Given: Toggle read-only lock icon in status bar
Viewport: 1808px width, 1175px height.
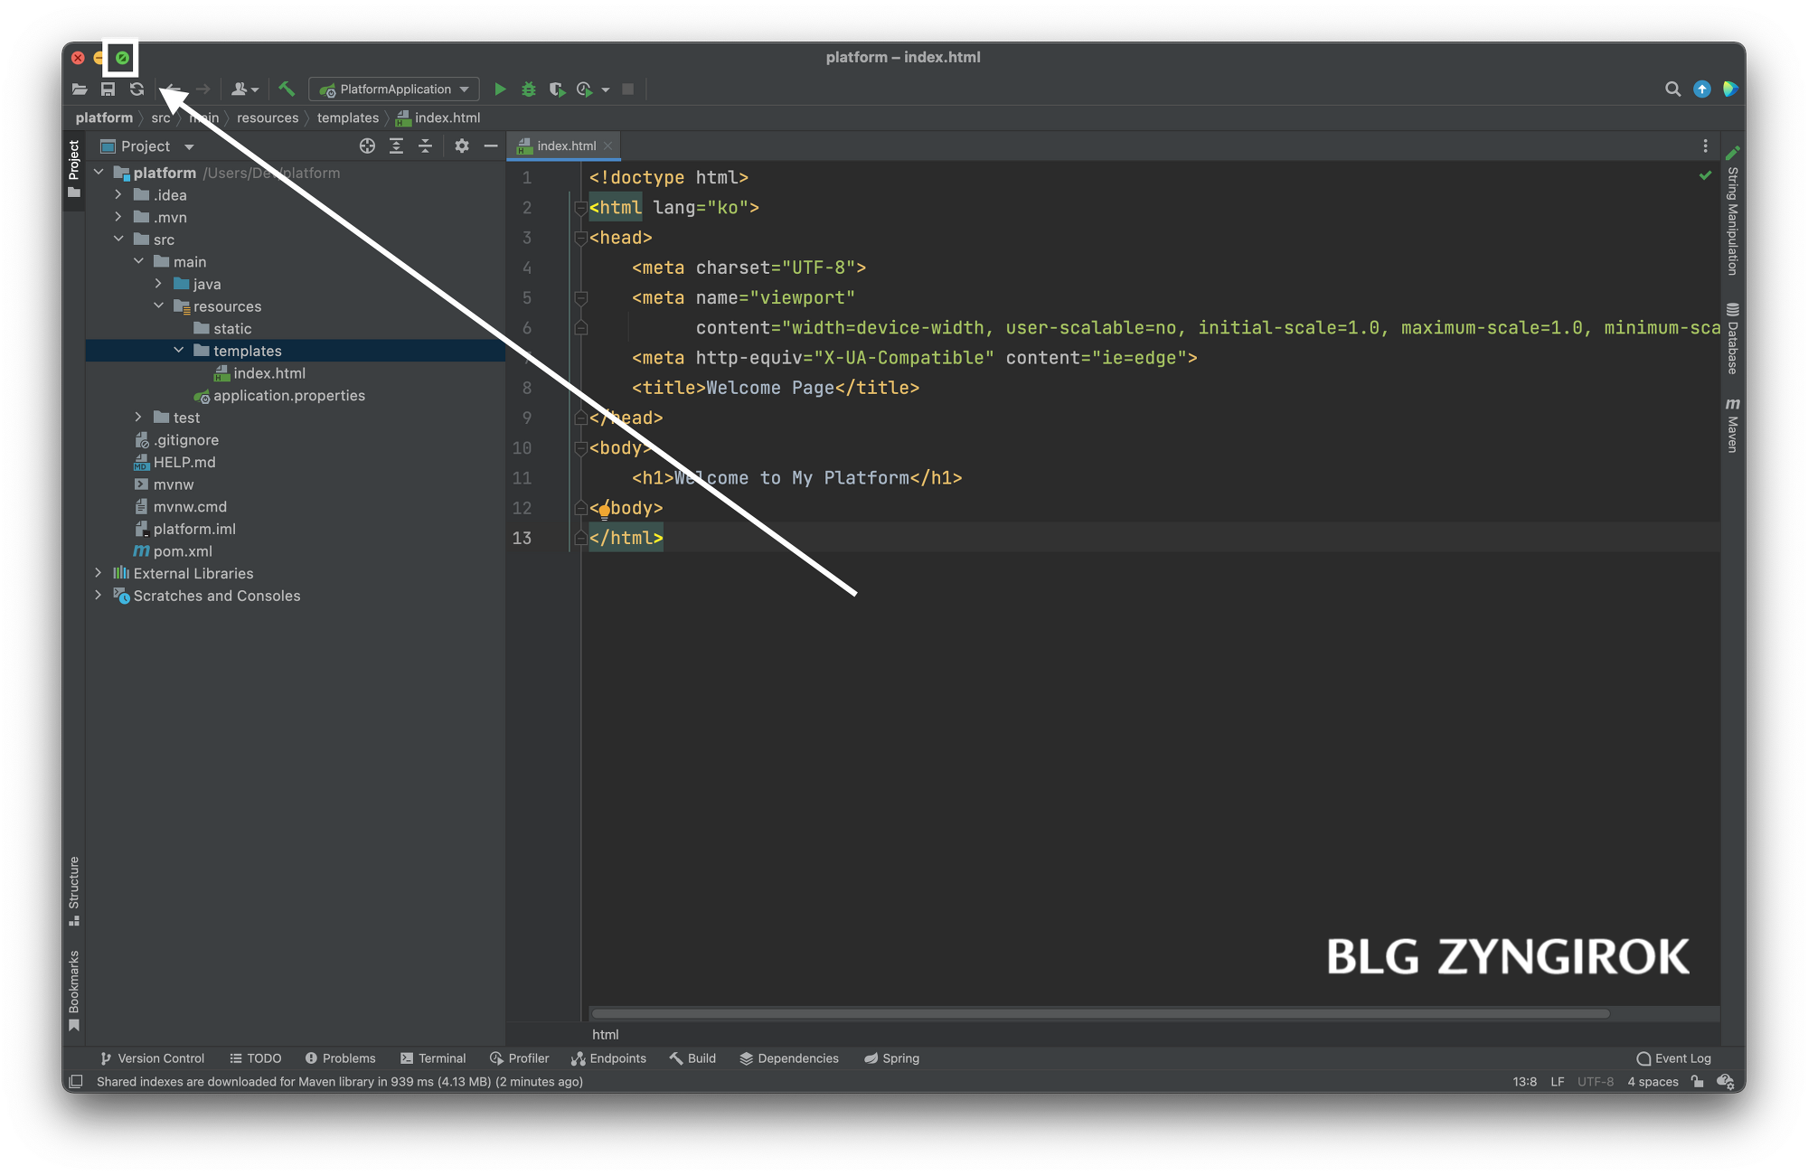Looking at the screenshot, I should pos(1697,1082).
